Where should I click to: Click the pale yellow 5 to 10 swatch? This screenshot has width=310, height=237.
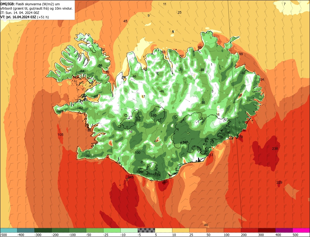point(163,230)
